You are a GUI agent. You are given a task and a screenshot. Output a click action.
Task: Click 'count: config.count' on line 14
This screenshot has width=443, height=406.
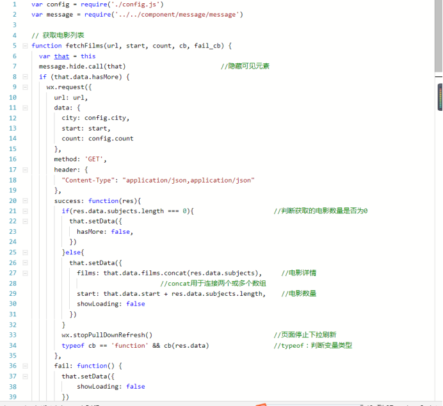point(97,138)
